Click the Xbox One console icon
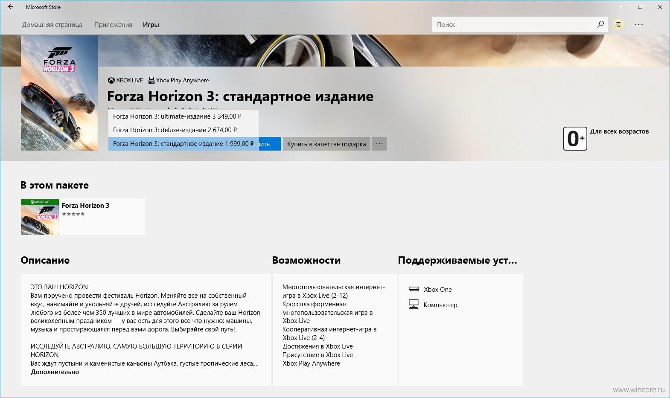Image resolution: width=670 pixels, height=398 pixels. pos(414,289)
